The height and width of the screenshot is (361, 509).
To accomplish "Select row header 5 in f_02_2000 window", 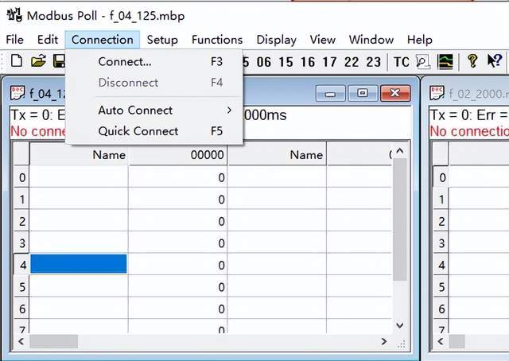I will tap(441, 287).
